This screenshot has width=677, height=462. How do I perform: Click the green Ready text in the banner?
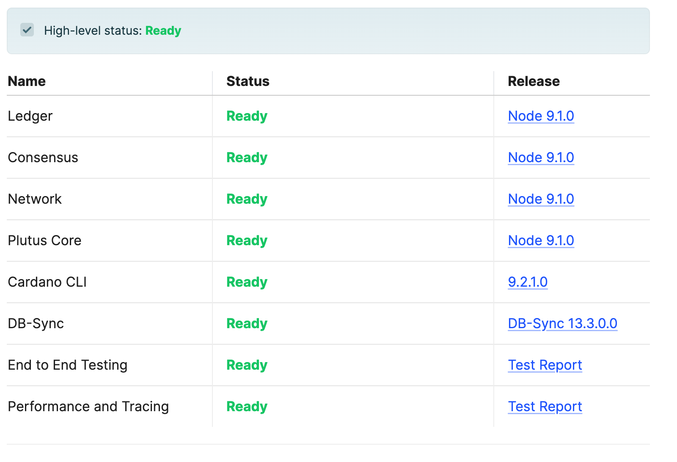163,31
